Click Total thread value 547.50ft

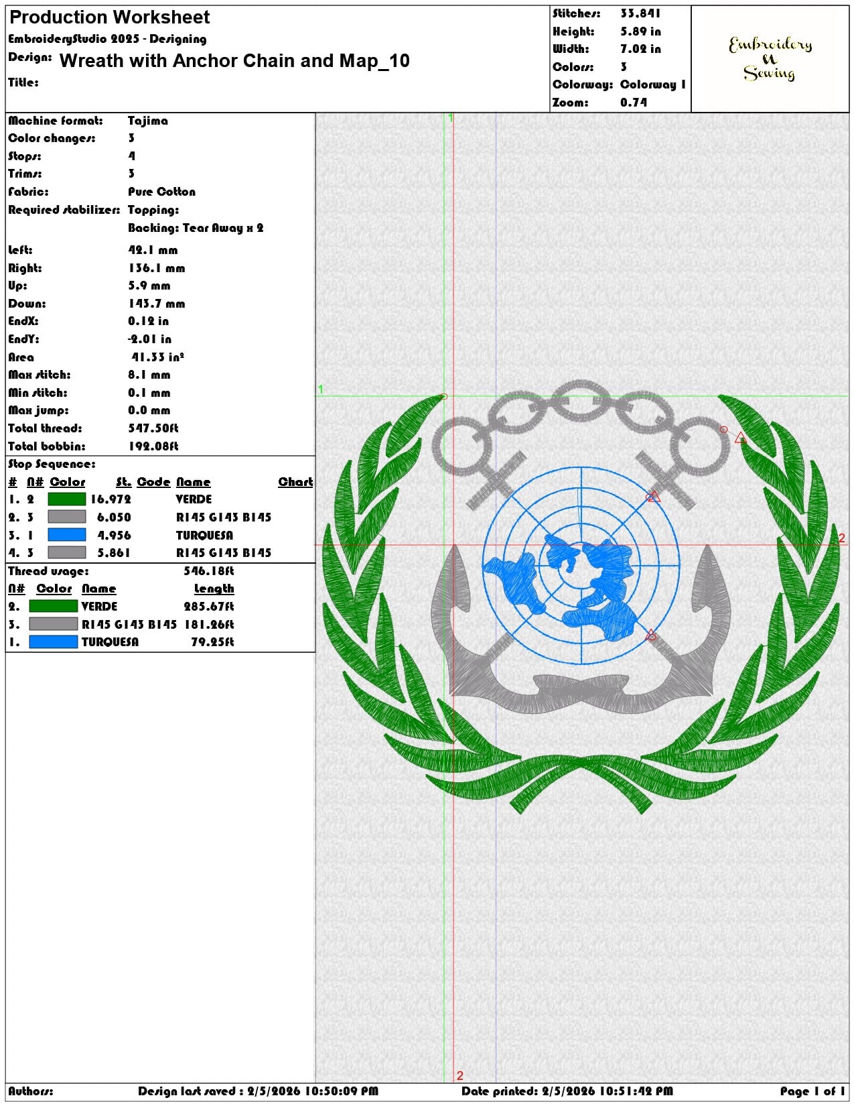(153, 428)
